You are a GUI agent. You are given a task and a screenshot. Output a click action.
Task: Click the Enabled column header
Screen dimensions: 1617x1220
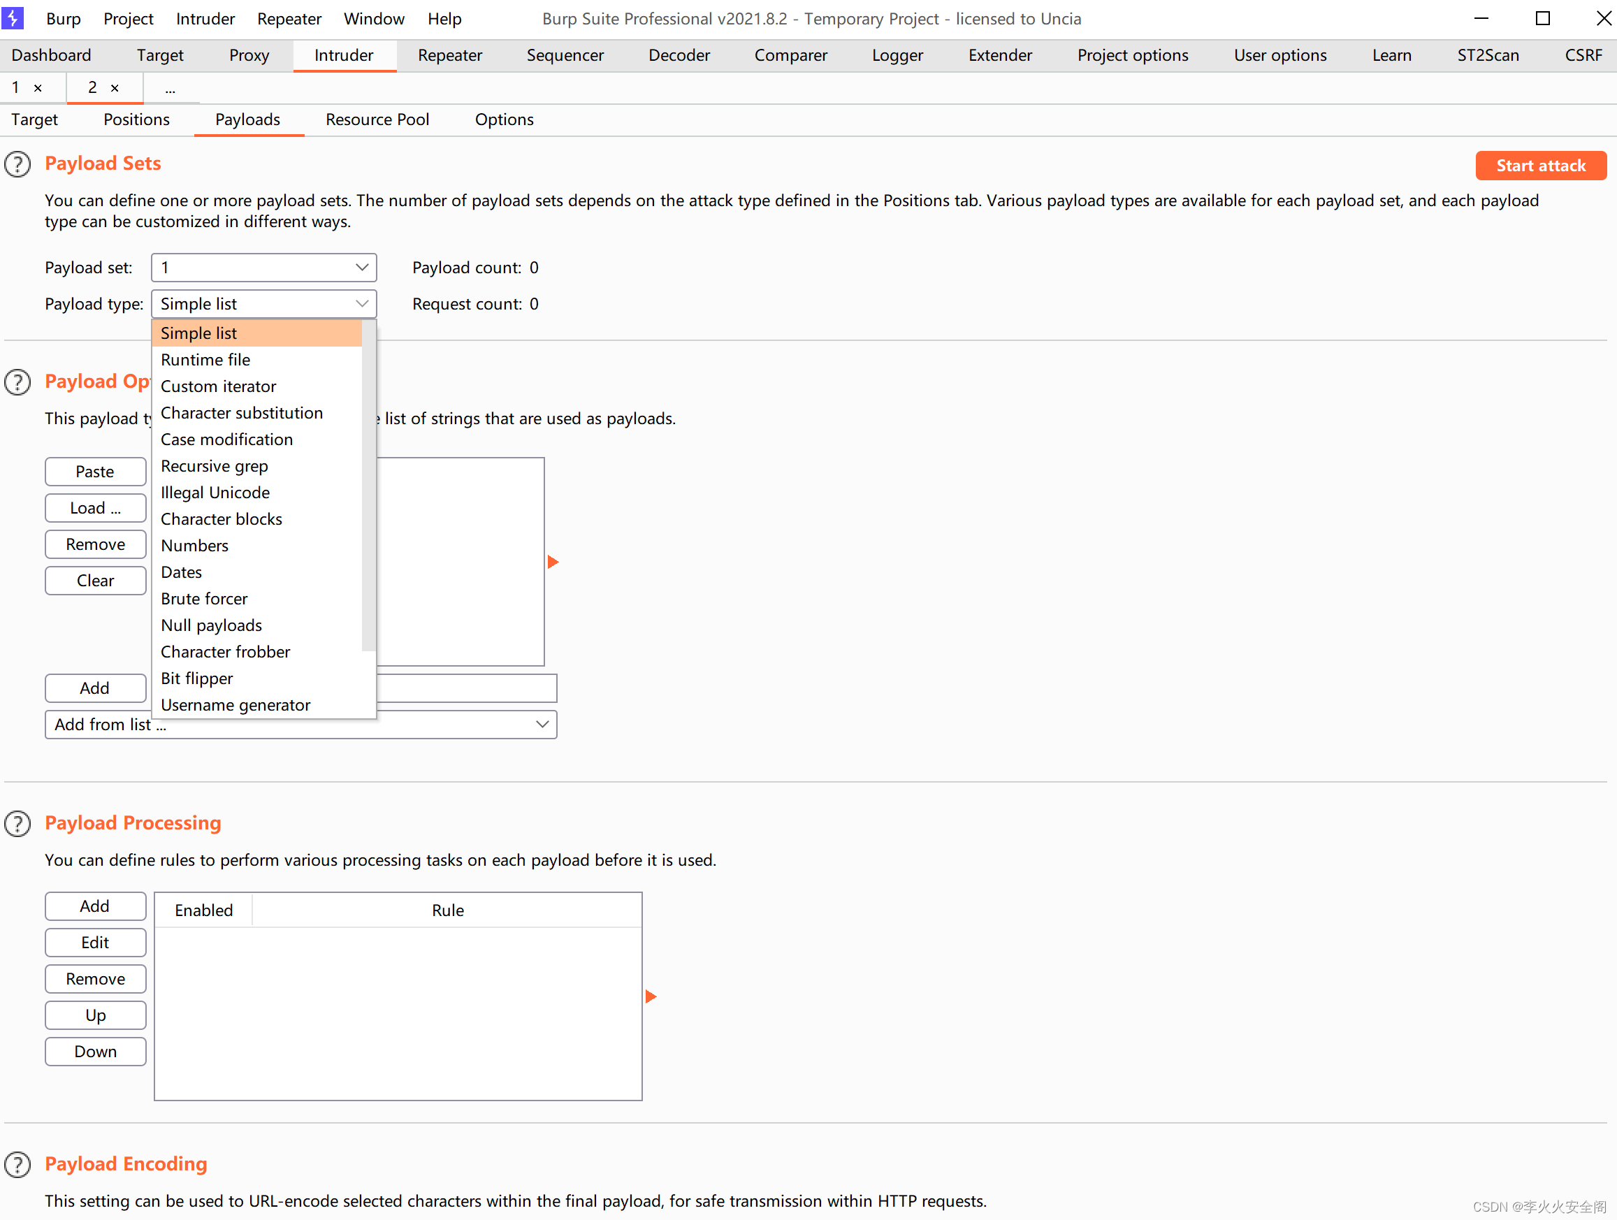point(204,910)
